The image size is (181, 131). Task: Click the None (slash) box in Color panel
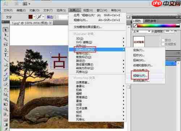tap(135, 26)
